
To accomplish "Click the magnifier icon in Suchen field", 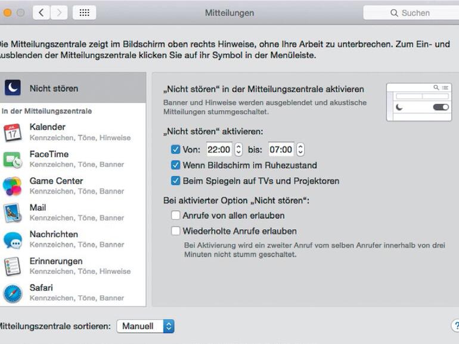I will tap(394, 13).
